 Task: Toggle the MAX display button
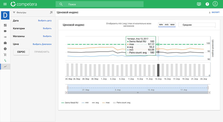click(172, 25)
